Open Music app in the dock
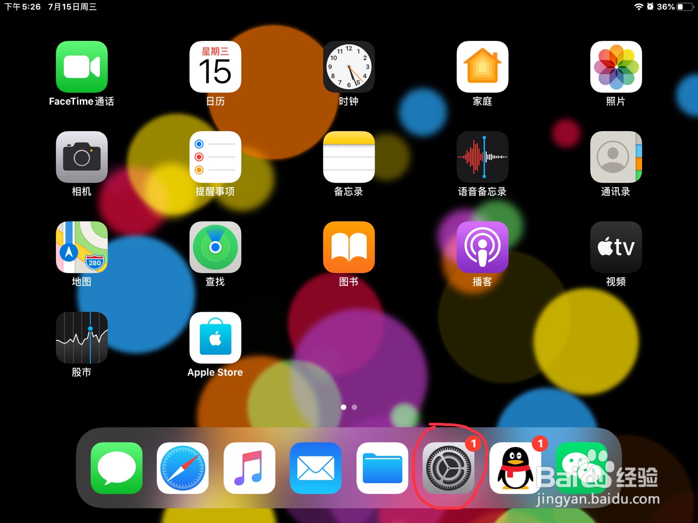698x523 pixels. click(249, 468)
